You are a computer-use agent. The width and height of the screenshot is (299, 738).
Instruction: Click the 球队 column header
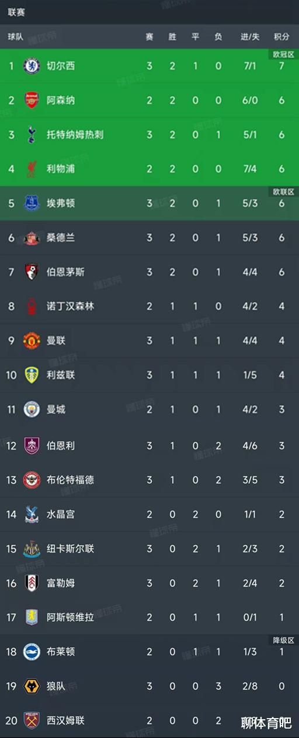click(x=16, y=36)
